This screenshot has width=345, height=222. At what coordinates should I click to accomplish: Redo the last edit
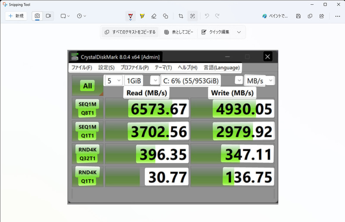(x=217, y=16)
